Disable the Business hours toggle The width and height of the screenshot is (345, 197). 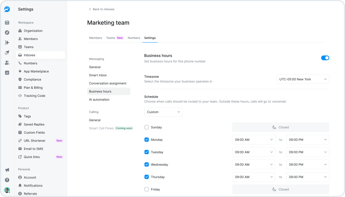pyautogui.click(x=325, y=58)
